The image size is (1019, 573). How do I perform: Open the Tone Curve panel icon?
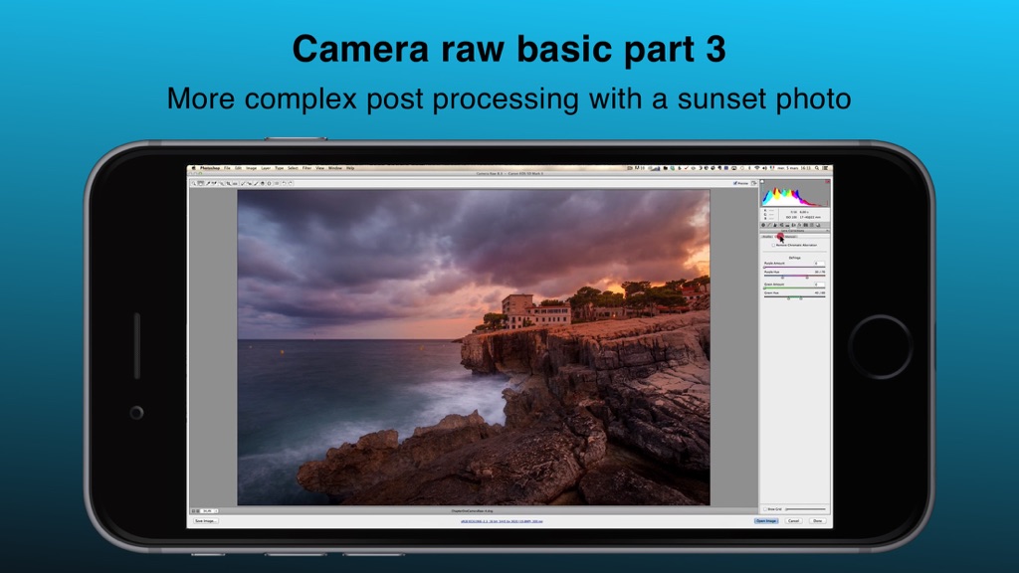pyautogui.click(x=769, y=225)
